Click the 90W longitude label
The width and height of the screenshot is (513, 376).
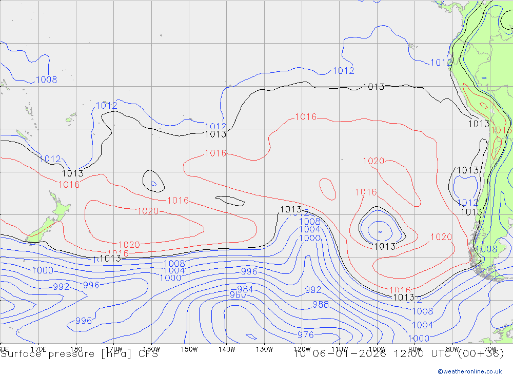[x=415, y=349]
